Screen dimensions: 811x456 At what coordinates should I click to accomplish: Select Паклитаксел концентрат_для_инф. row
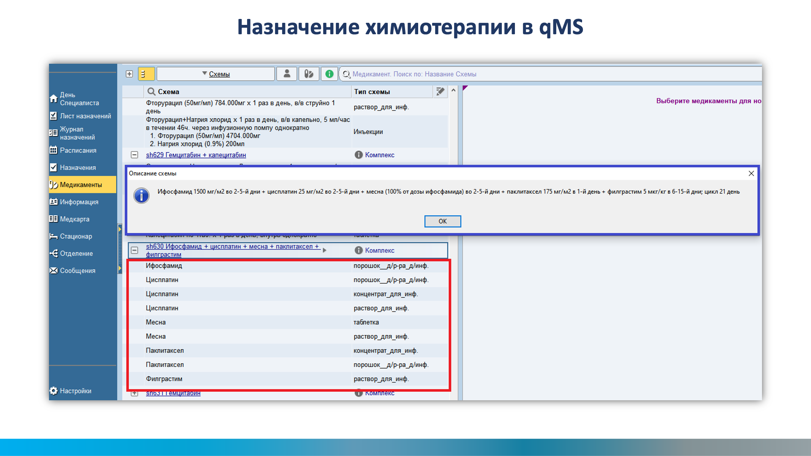[x=288, y=350]
